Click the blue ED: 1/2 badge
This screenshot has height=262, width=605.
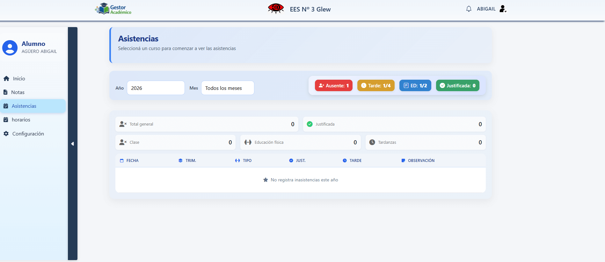415,85
